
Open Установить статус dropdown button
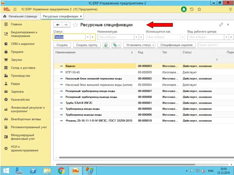point(139,45)
